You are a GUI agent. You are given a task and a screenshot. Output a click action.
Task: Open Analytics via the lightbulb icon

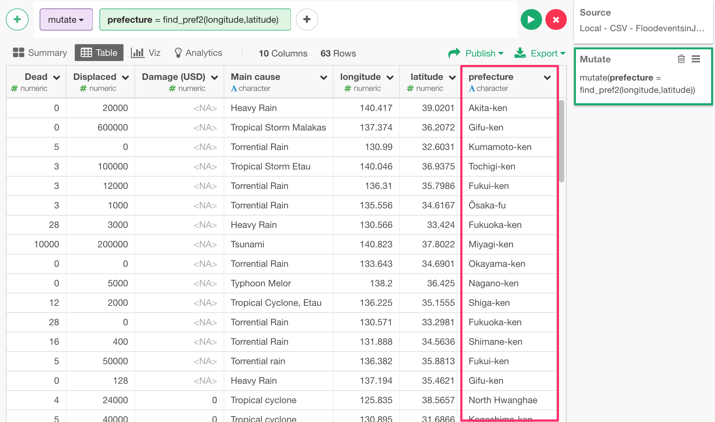[x=178, y=52]
